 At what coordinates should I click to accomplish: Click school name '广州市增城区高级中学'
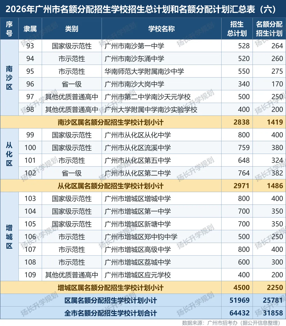tap(137, 249)
